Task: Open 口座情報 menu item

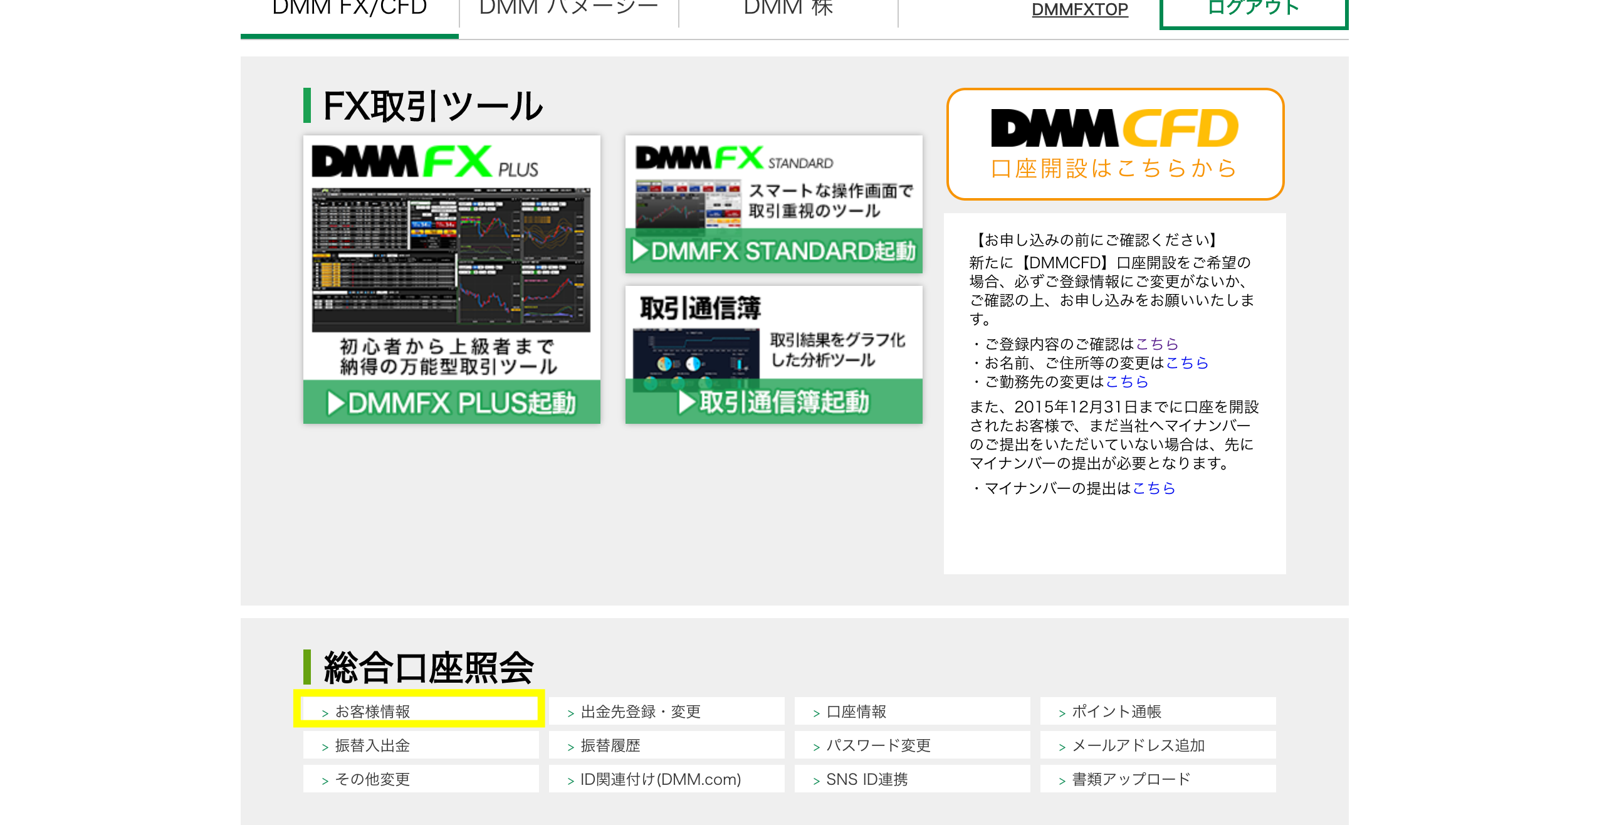Action: pos(913,711)
